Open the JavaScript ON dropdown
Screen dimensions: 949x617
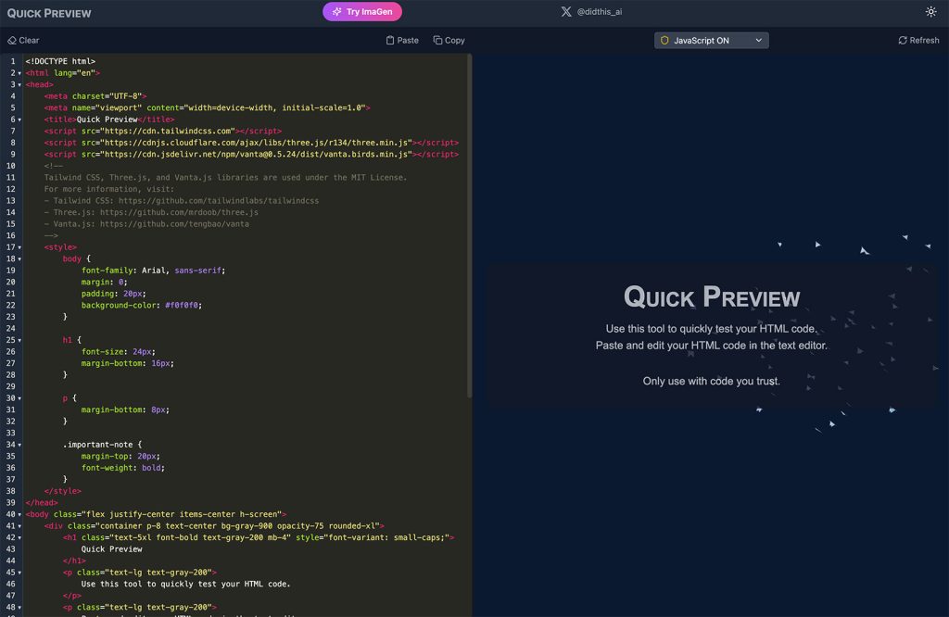coord(711,41)
